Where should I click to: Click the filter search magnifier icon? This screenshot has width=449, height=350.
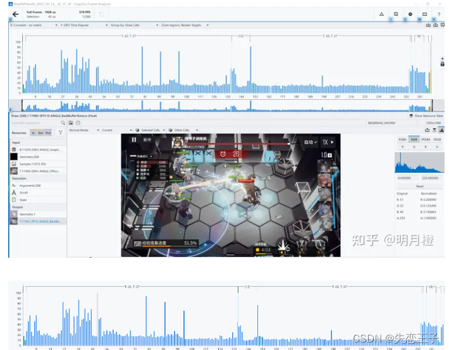(x=63, y=123)
